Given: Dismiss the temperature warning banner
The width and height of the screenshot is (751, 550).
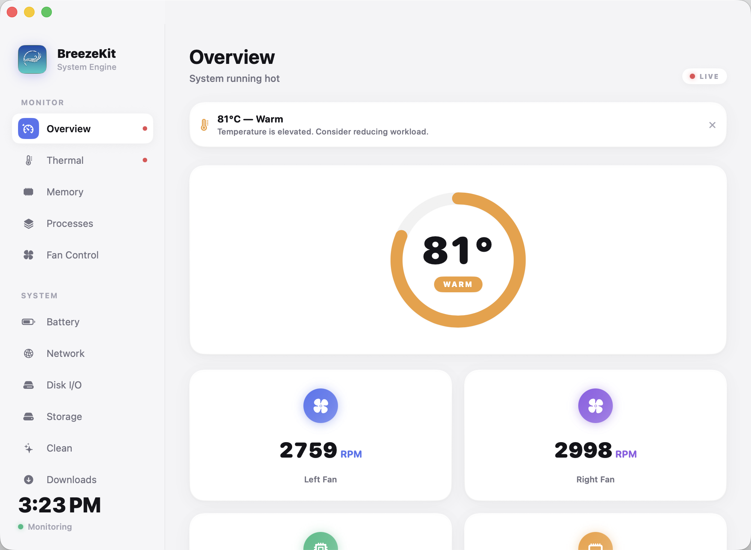Looking at the screenshot, I should pos(712,125).
